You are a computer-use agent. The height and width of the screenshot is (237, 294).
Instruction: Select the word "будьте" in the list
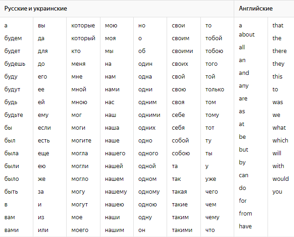tap(14, 115)
